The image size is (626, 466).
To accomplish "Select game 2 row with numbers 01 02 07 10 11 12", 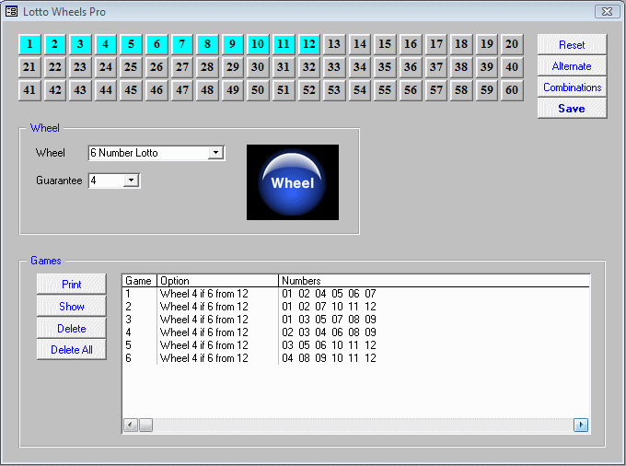I will pos(355,307).
